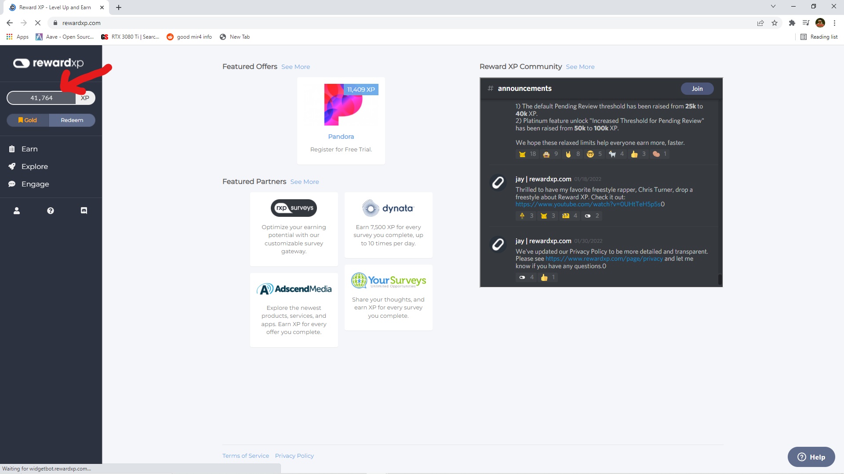Toggle thumbs up reaction on privacy announcement
The image size is (844, 474).
pos(548,277)
